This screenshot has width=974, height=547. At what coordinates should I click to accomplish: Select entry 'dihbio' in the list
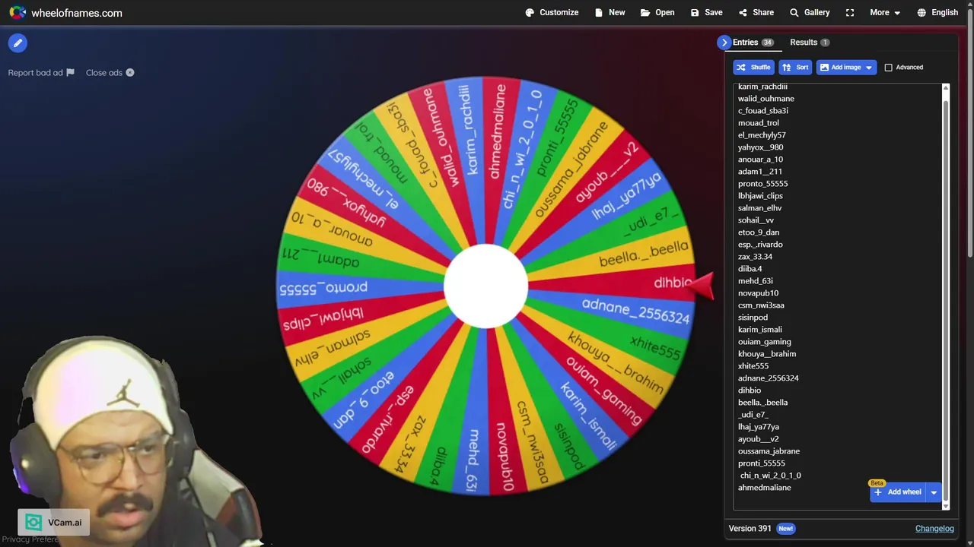(749, 390)
